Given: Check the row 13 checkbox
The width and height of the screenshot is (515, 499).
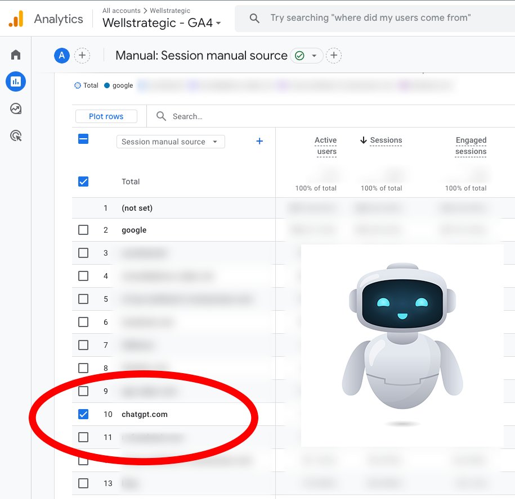Looking at the screenshot, I should [x=83, y=483].
